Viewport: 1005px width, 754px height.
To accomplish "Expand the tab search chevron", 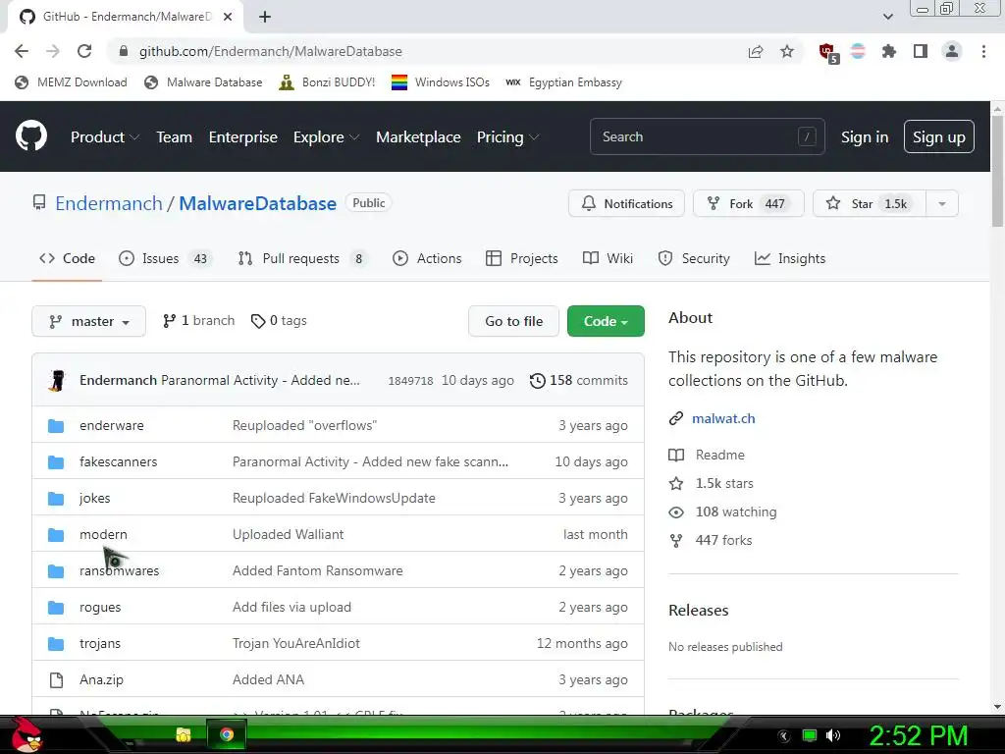I will [x=887, y=17].
